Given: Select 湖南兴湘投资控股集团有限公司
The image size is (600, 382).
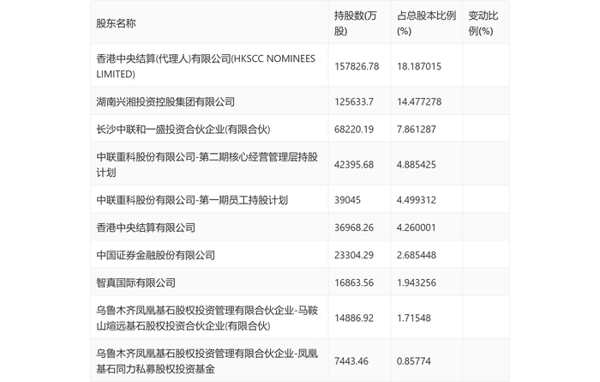Looking at the screenshot, I should click(x=165, y=101).
